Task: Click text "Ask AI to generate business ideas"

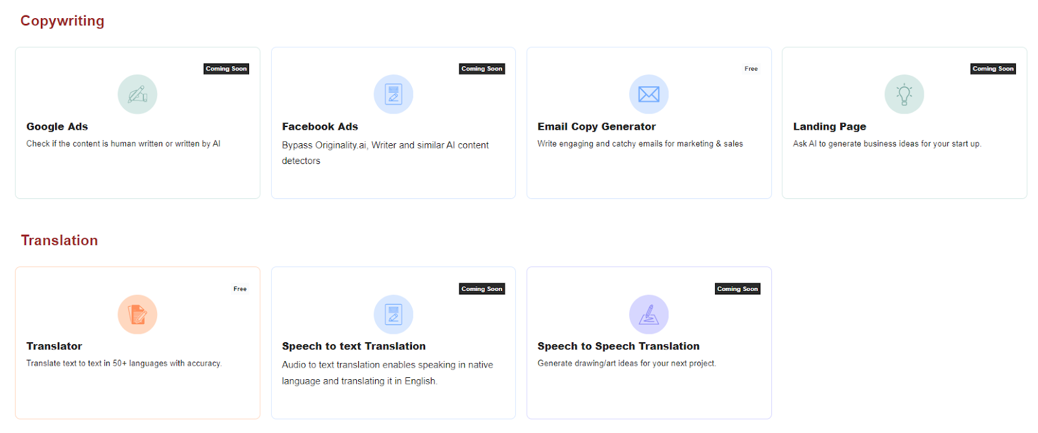Action: point(856,144)
